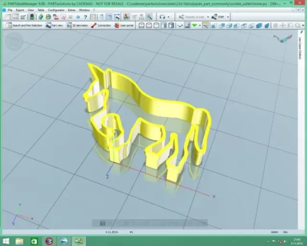The image size is (307, 246).
Task: Click the red pinwheel icon in the top toolbar
Action: [x=63, y=17]
